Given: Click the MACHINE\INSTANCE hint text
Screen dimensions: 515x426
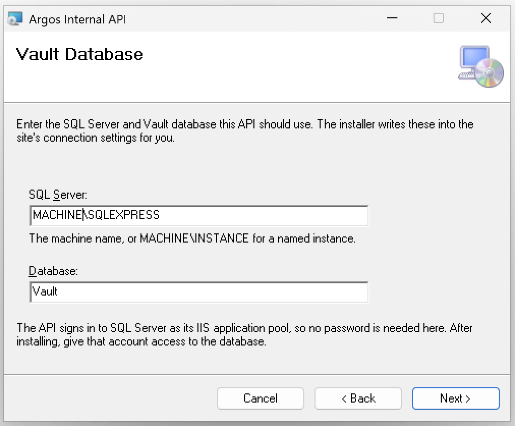Looking at the screenshot, I should 192,238.
